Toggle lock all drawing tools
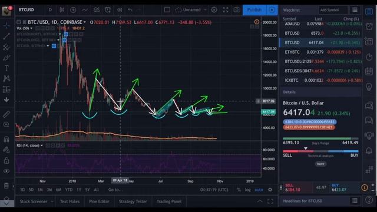This screenshot has width=377, height=212. 6,160
